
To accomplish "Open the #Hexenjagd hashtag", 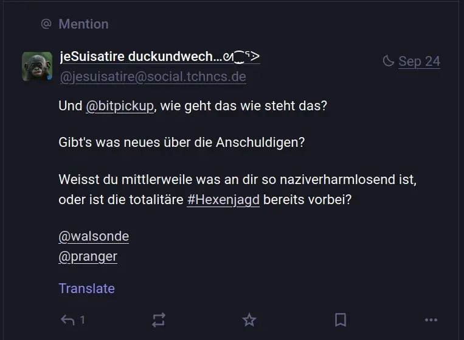I will tap(223, 200).
